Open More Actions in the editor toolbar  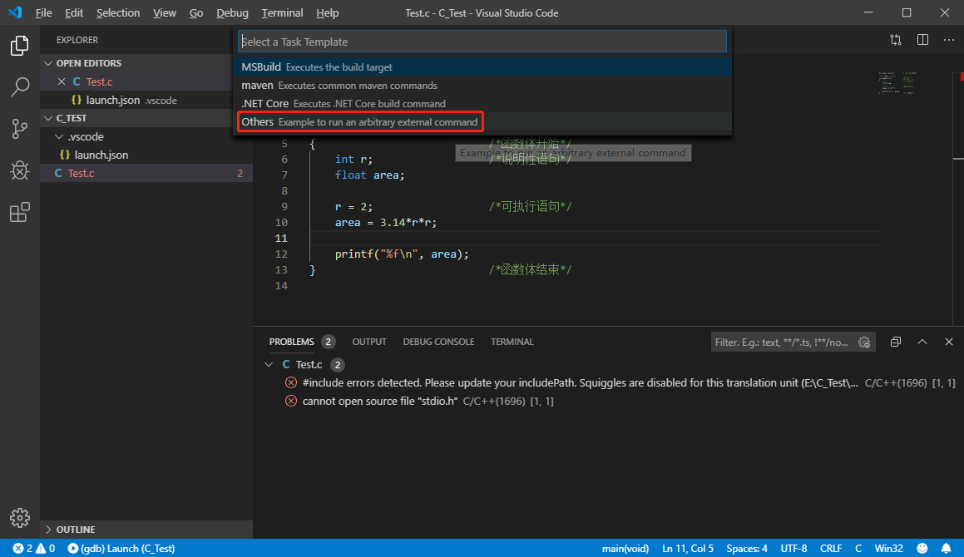pyautogui.click(x=947, y=39)
